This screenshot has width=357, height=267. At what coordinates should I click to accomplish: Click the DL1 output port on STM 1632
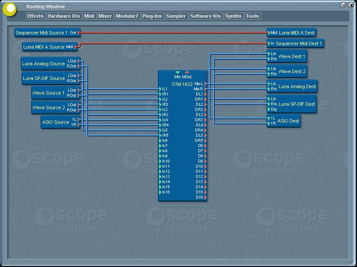pyautogui.click(x=205, y=94)
